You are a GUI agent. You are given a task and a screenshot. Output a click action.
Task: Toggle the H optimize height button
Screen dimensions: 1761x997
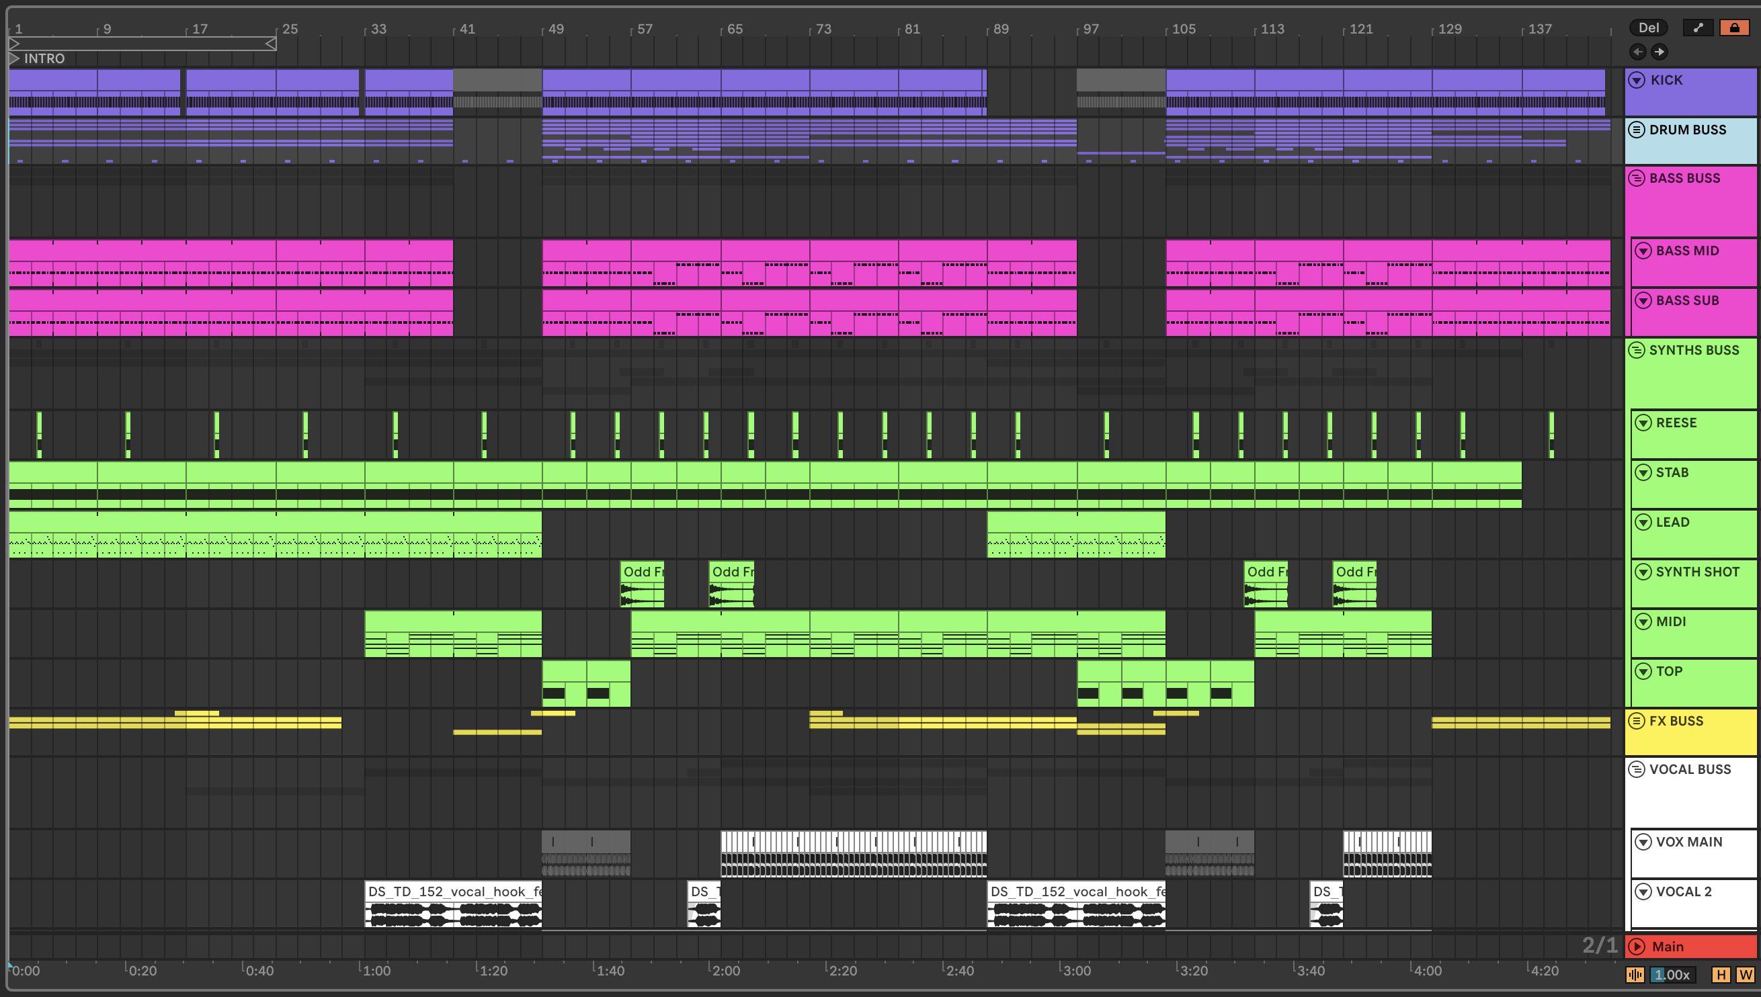(1721, 974)
